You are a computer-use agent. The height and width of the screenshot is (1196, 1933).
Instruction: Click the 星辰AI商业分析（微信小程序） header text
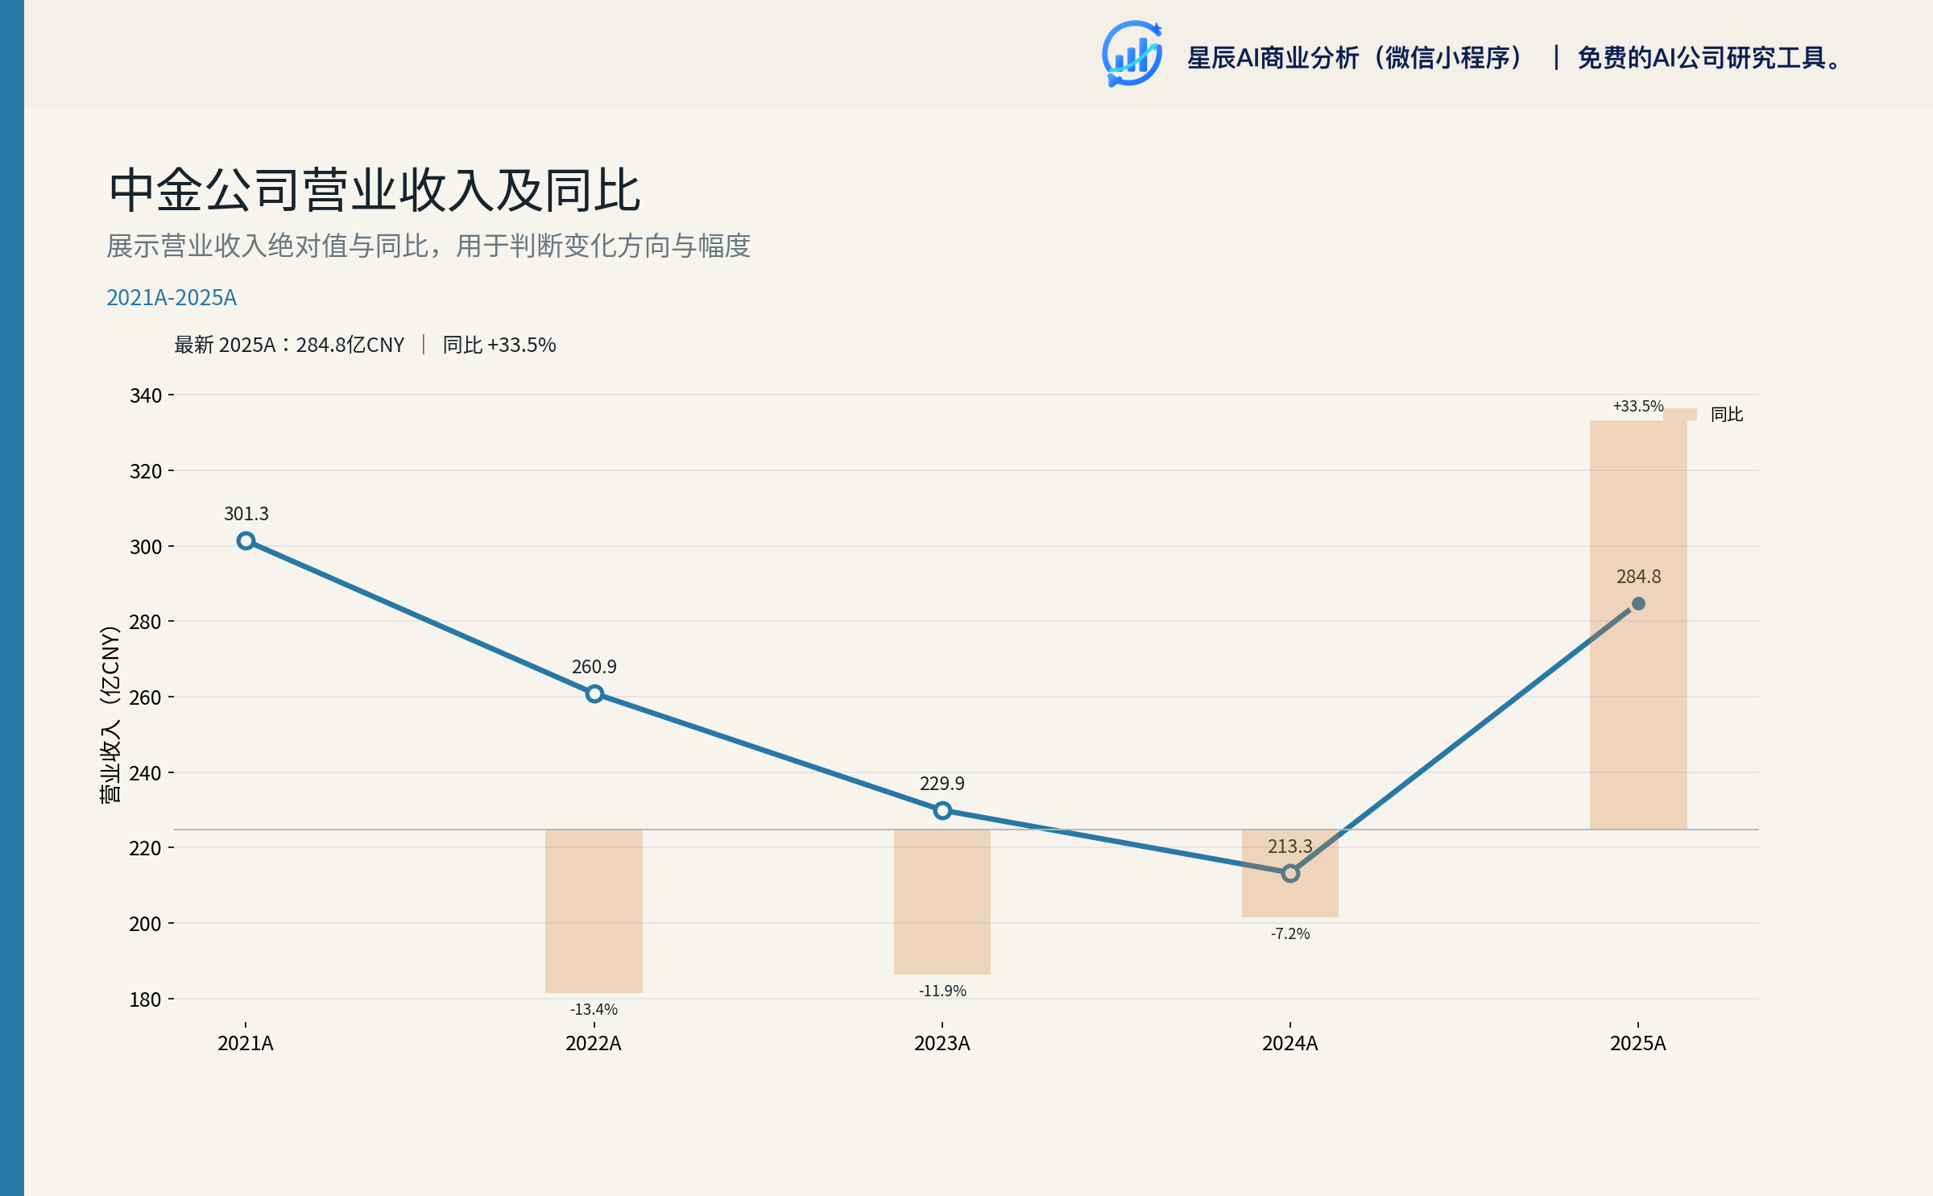click(x=1355, y=58)
